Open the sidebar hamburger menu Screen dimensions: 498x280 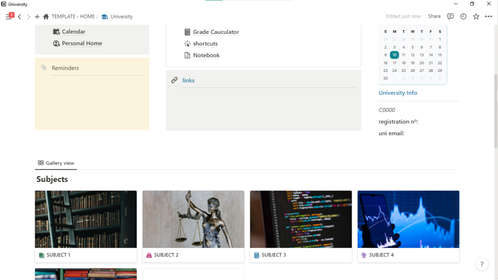(8, 17)
